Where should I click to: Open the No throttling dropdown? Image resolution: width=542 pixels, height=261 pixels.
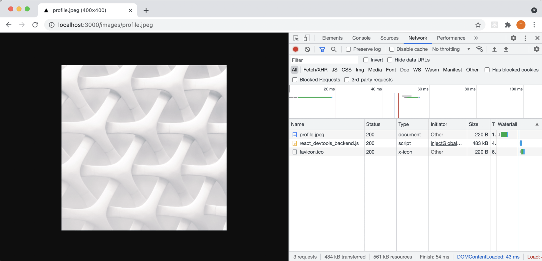pyautogui.click(x=451, y=49)
